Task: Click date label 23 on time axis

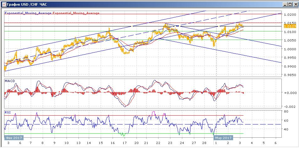Action: tap(170, 143)
